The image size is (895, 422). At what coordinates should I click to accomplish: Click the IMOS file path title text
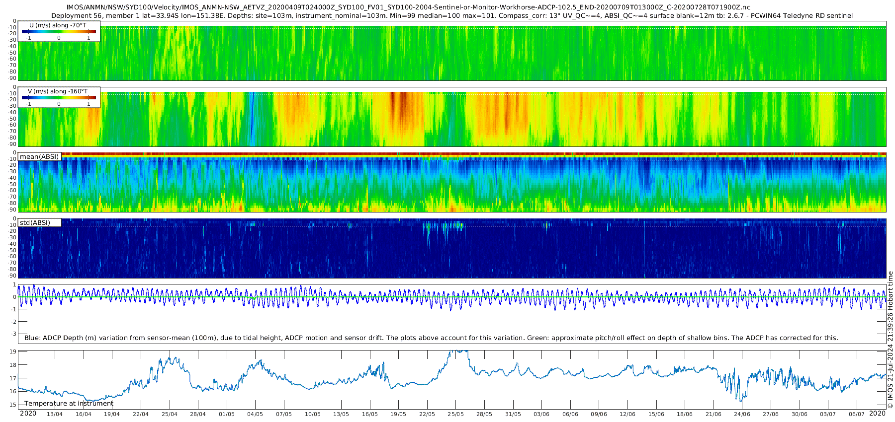[x=408, y=7]
